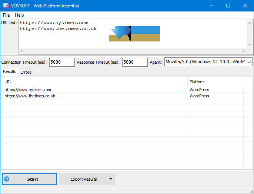
Task: Click the Connection Timeout input field
Action: pos(62,62)
